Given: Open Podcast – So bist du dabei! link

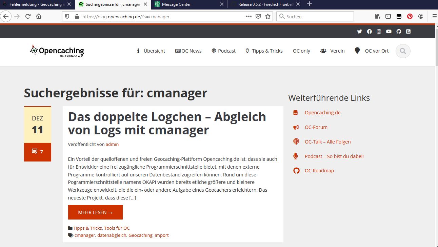Looking at the screenshot, I should [x=334, y=156].
